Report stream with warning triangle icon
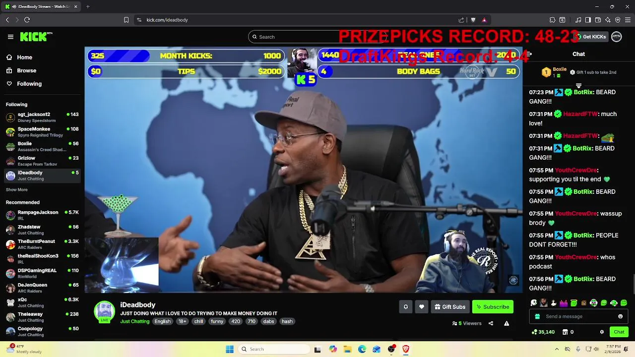The height and width of the screenshot is (357, 635). point(507,323)
